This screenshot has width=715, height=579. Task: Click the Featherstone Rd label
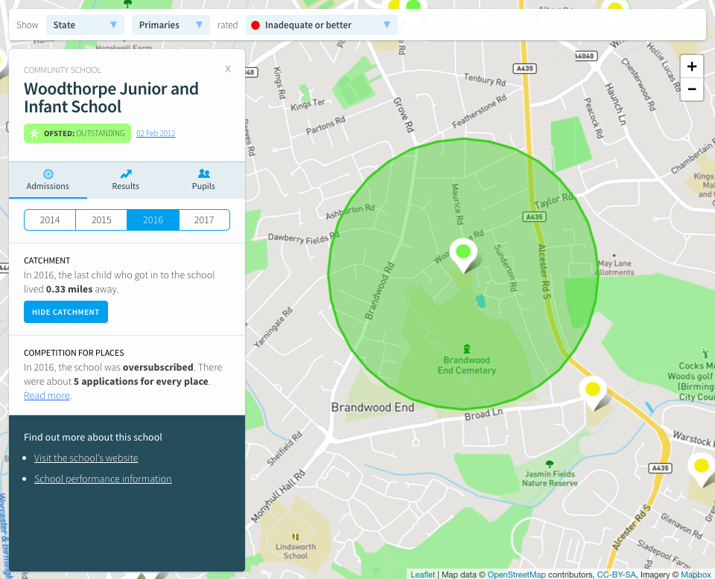(x=479, y=112)
